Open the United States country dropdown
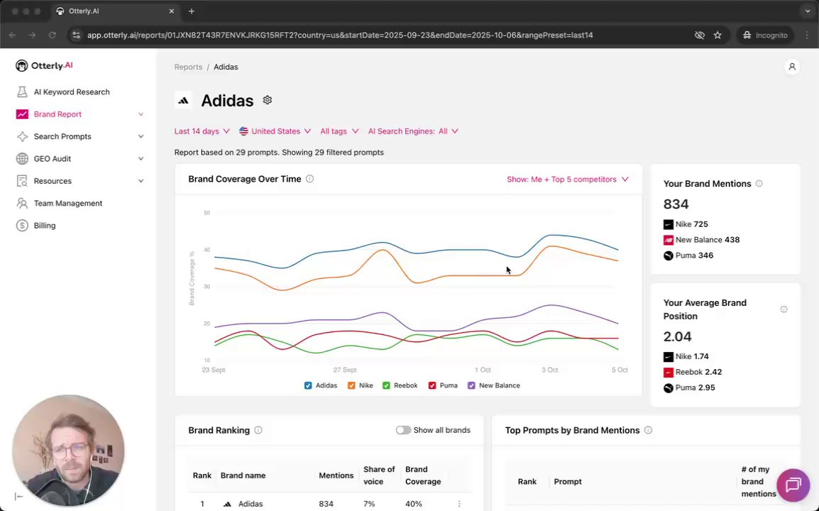 pyautogui.click(x=275, y=131)
